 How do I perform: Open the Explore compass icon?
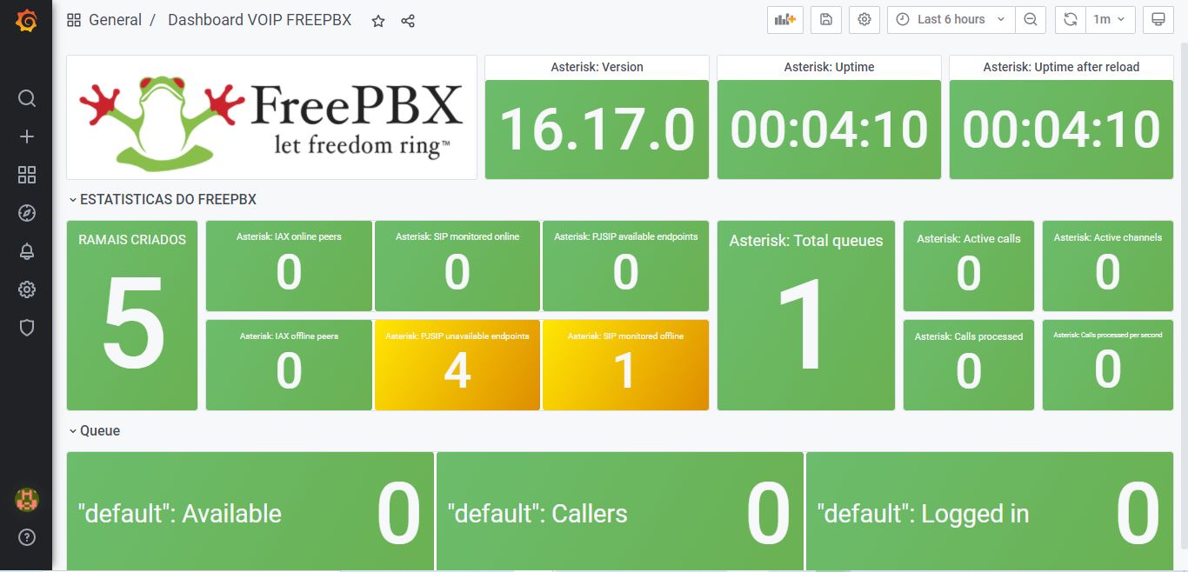(27, 213)
